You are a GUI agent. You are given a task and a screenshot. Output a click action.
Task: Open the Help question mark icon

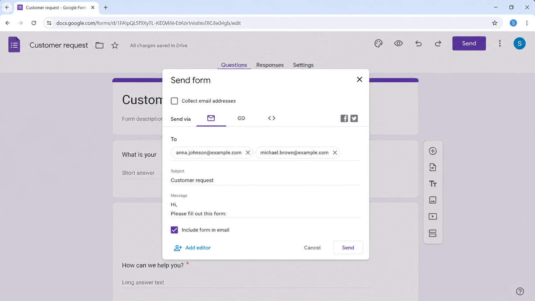click(x=520, y=291)
